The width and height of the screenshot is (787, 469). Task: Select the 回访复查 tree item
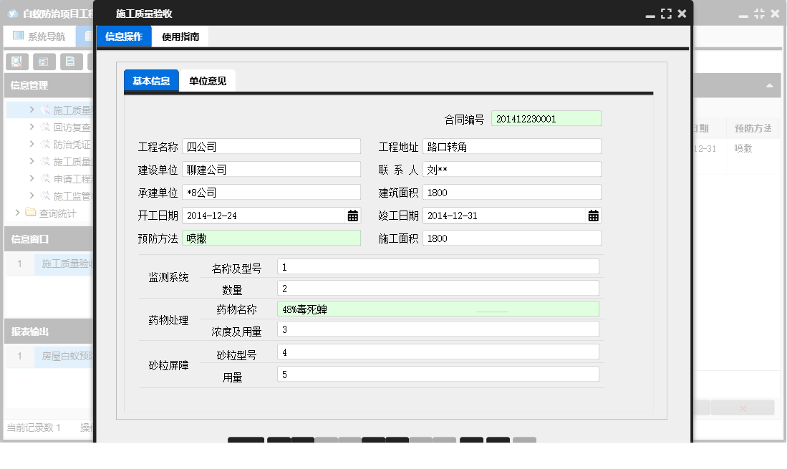click(72, 127)
